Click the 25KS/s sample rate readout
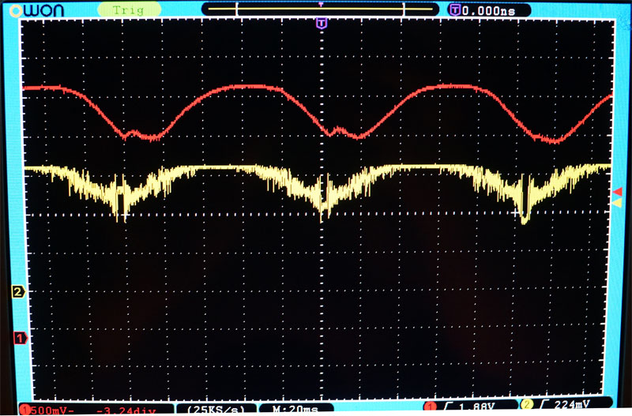 pos(216,409)
